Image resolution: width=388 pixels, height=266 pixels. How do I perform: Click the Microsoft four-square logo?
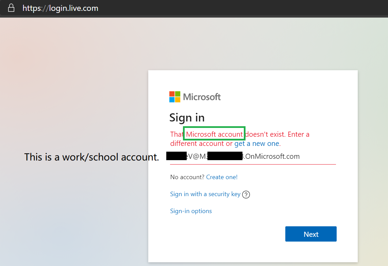click(175, 97)
